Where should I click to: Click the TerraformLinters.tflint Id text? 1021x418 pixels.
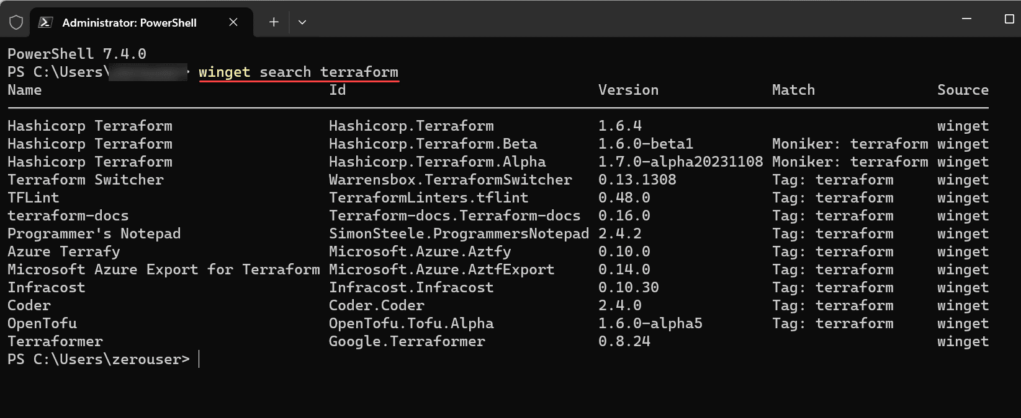428,198
